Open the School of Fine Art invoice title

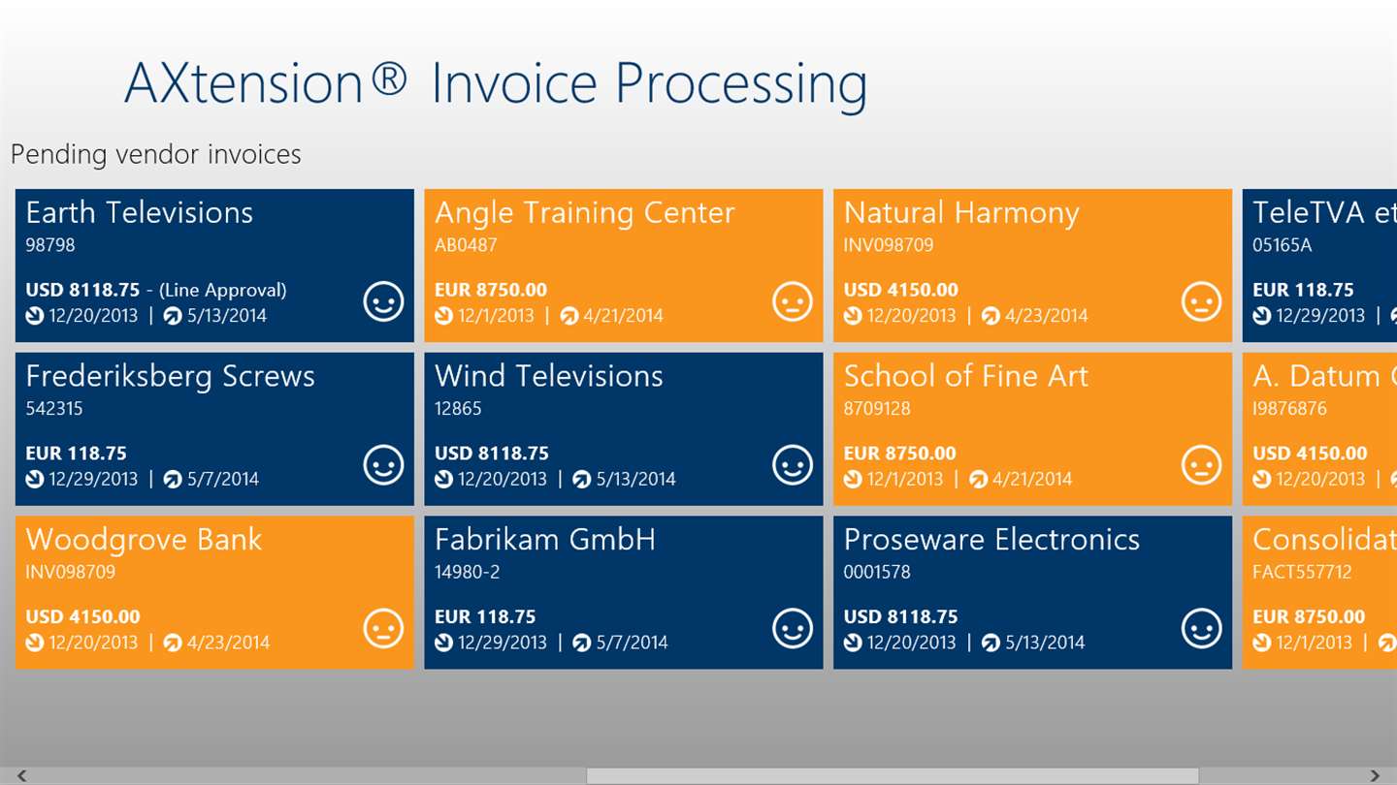tap(966, 376)
